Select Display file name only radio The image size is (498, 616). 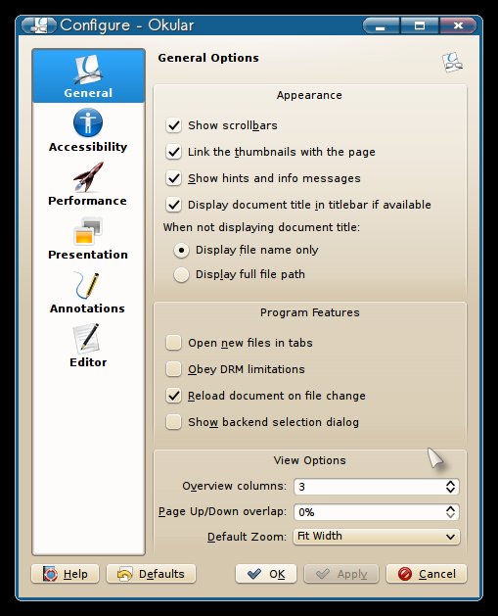[181, 251]
